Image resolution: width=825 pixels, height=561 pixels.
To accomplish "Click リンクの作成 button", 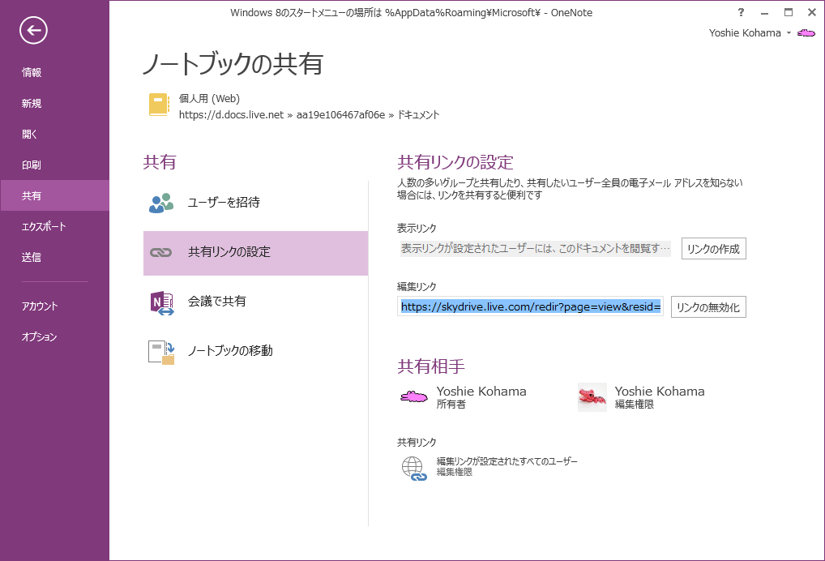I will coord(713,249).
